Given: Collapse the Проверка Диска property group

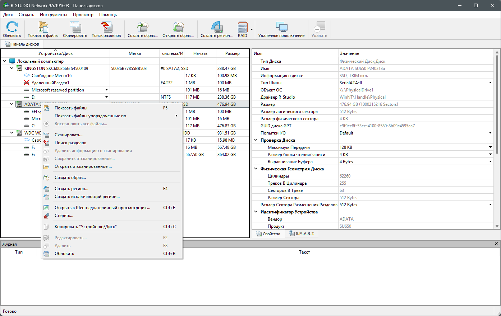Looking at the screenshot, I should tap(256, 140).
